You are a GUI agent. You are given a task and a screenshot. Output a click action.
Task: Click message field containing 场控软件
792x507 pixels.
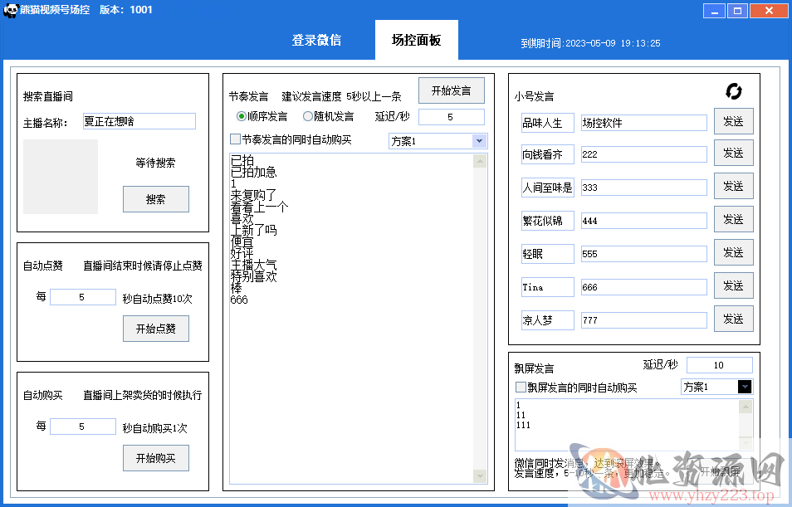pos(644,123)
